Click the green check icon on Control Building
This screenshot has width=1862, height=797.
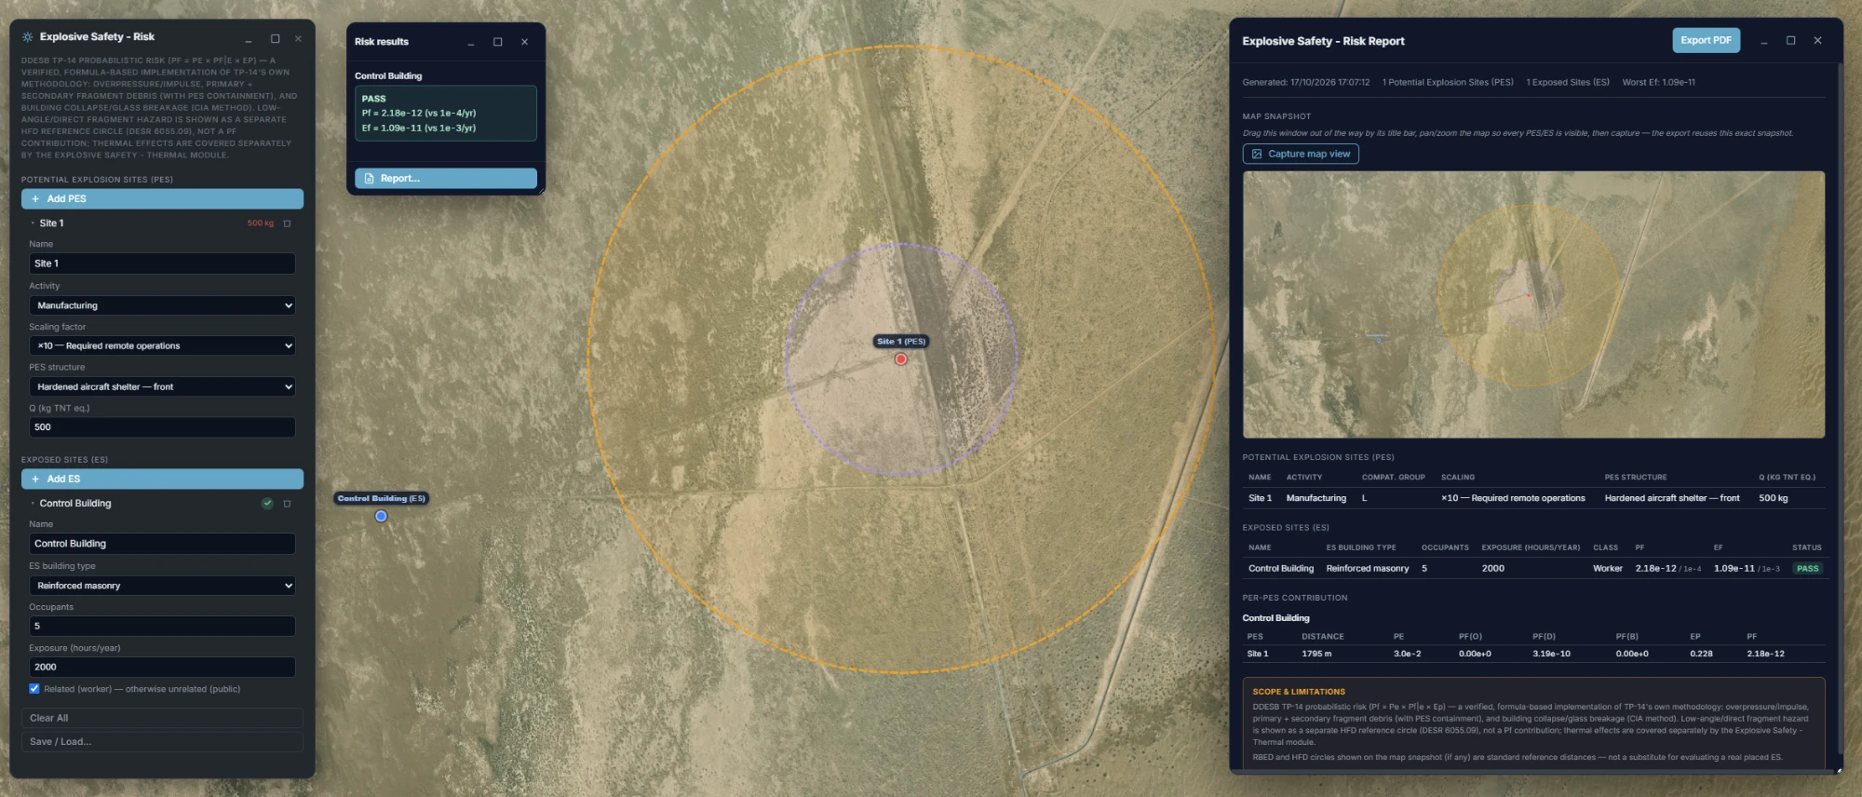click(267, 504)
